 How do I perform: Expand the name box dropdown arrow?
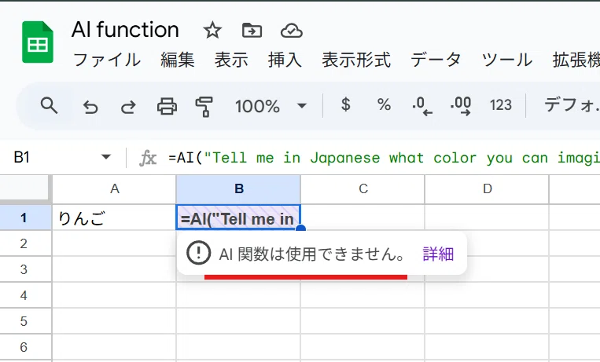[x=106, y=157]
